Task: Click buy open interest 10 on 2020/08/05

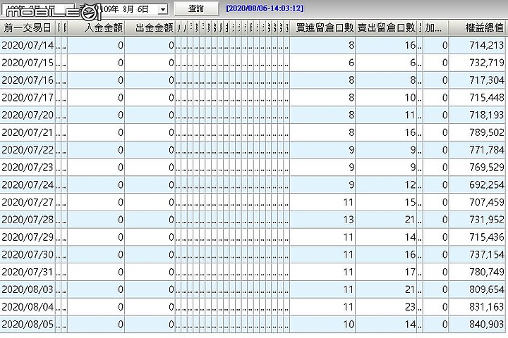Action: coord(349,325)
